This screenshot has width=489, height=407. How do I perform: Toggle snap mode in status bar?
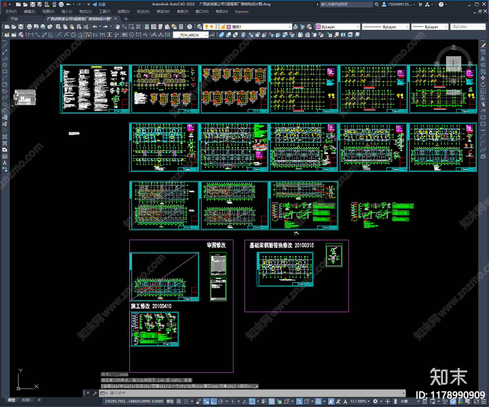pyautogui.click(x=186, y=401)
